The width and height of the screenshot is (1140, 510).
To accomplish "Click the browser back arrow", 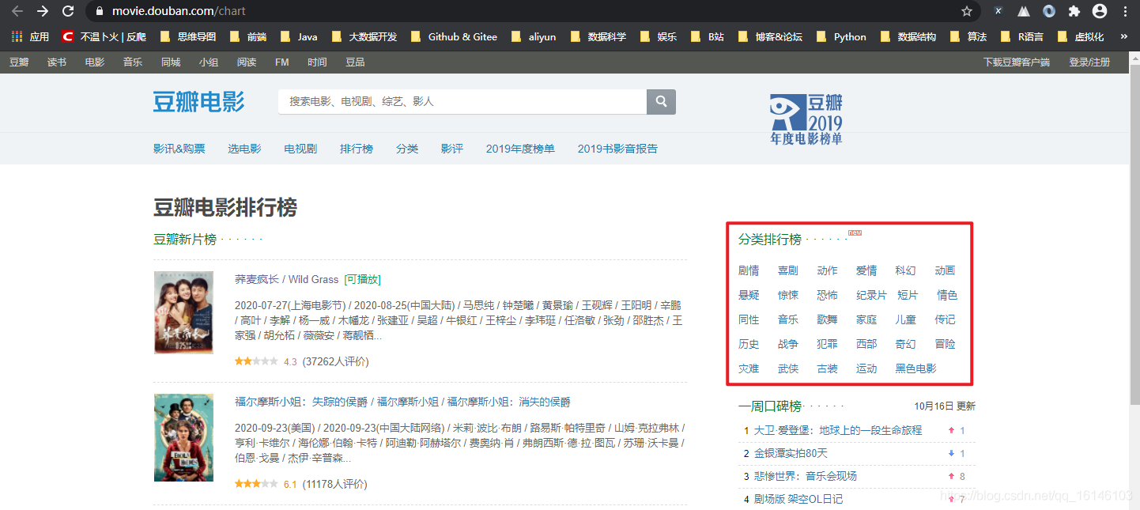I will pyautogui.click(x=17, y=11).
